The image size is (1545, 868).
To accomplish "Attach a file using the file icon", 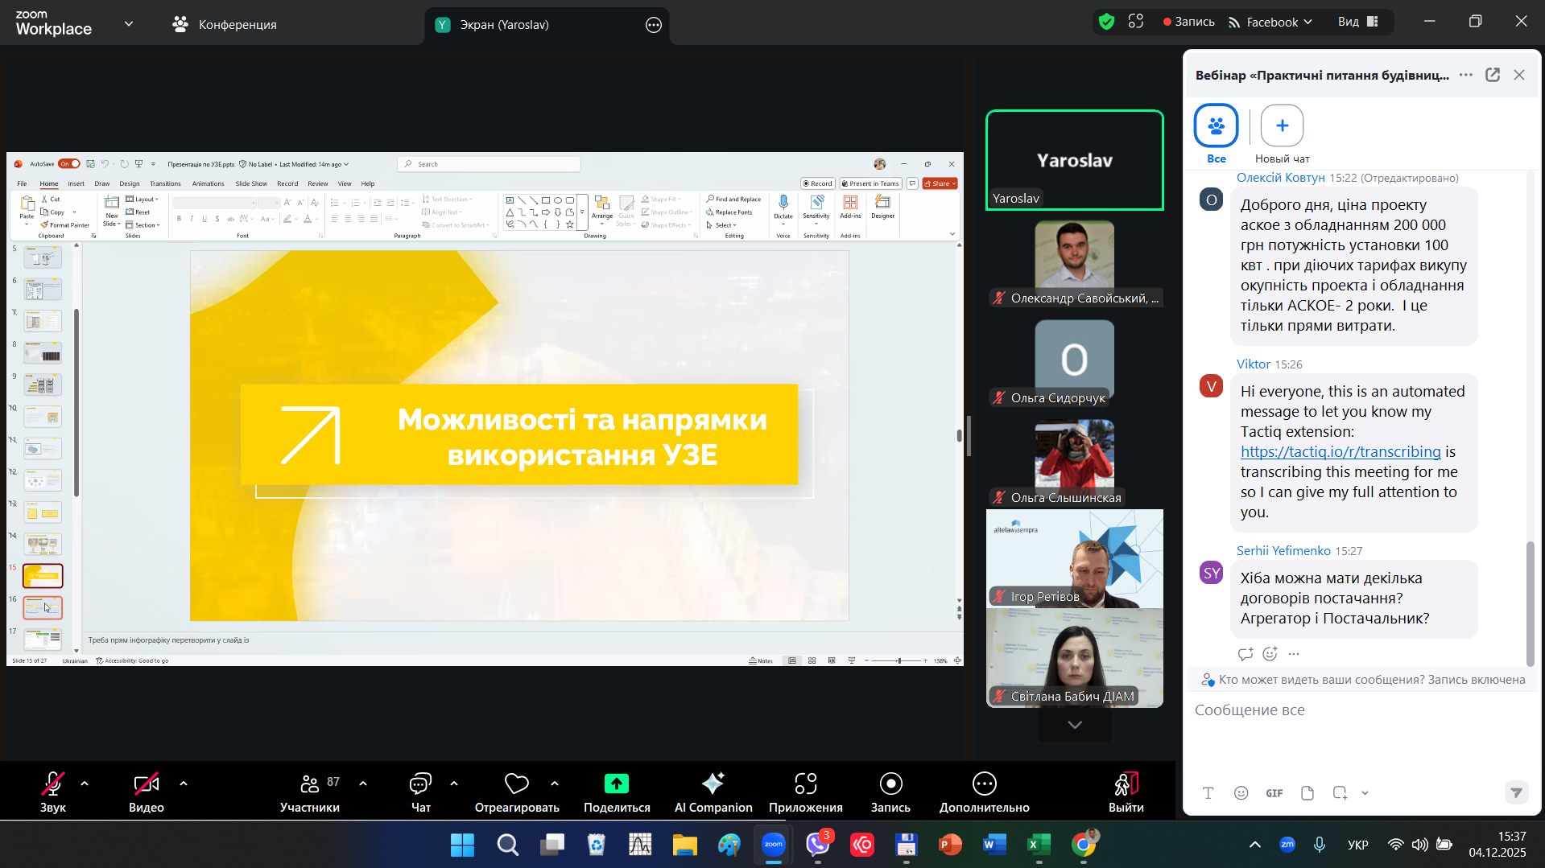I will [1307, 793].
